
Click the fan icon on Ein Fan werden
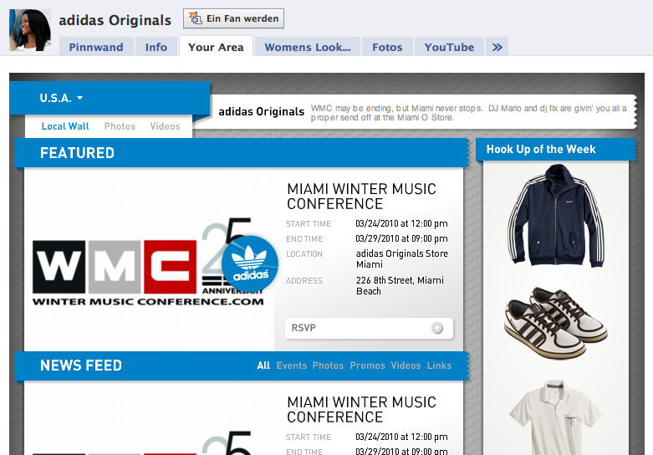(196, 18)
